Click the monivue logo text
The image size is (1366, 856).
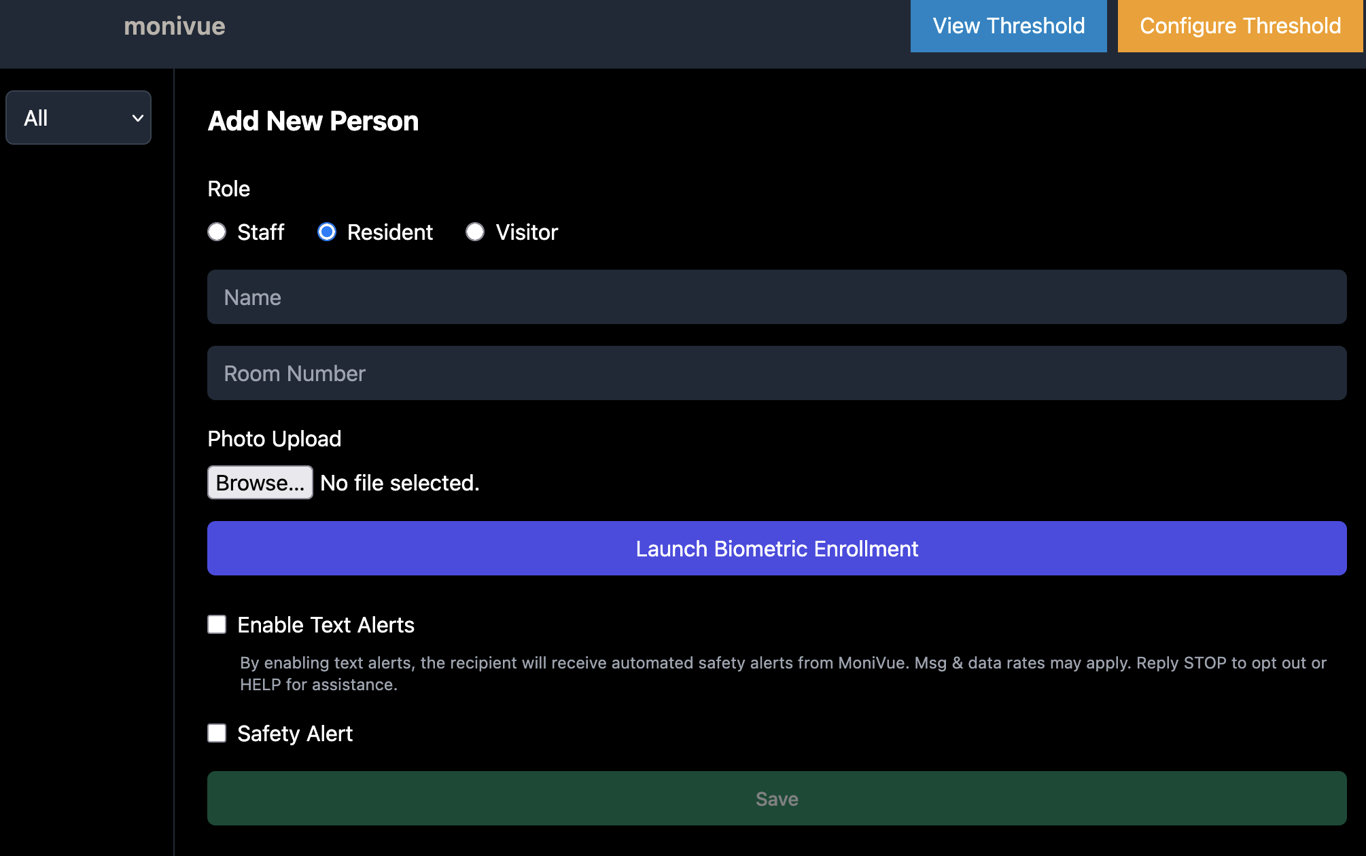[175, 26]
